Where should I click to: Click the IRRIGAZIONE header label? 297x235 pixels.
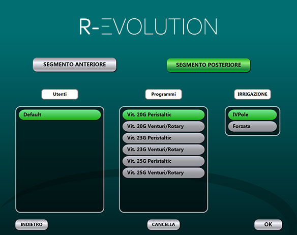(x=252, y=94)
